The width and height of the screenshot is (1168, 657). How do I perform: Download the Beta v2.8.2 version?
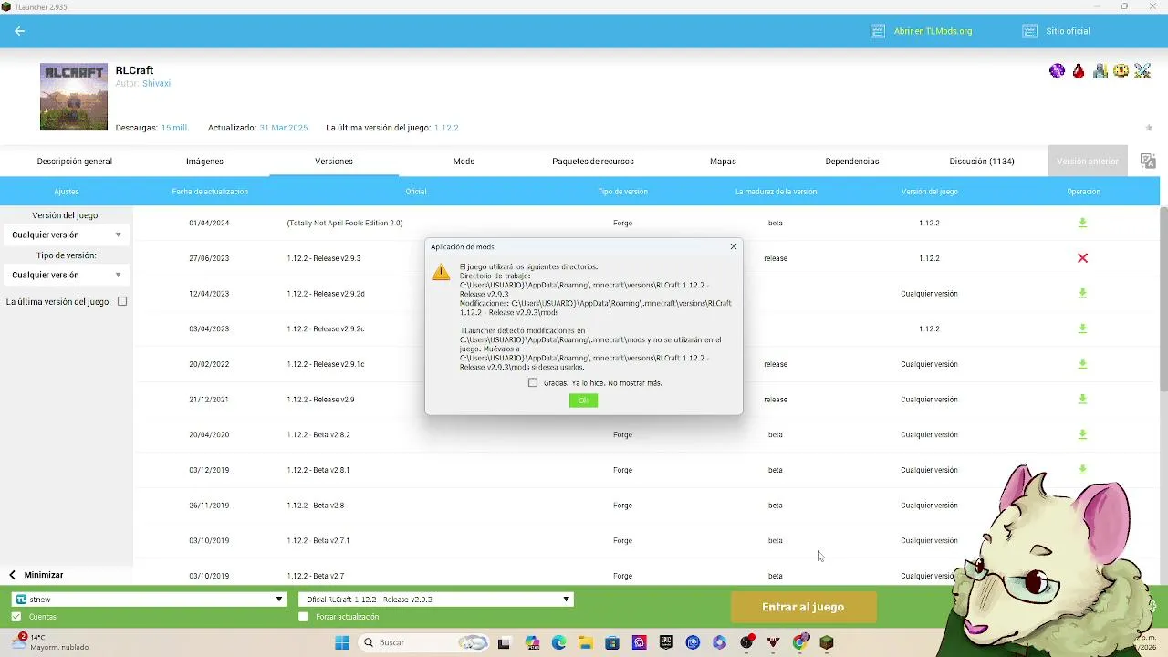click(x=1082, y=434)
